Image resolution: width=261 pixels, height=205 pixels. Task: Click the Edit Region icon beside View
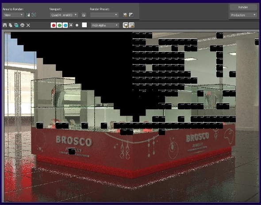28,15
